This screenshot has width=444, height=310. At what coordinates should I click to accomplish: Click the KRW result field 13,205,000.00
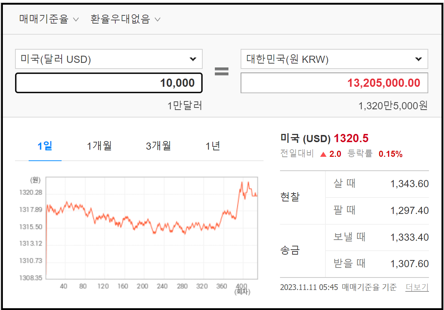click(x=334, y=82)
